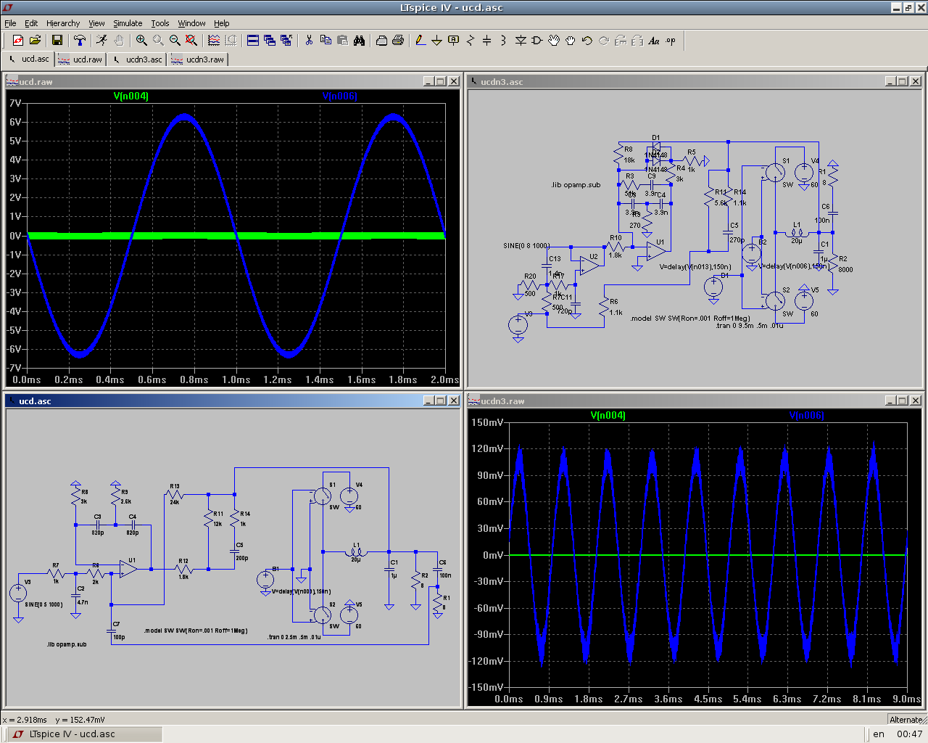
Task: Click the 'en' keyboard layout indicator
Action: (x=879, y=734)
